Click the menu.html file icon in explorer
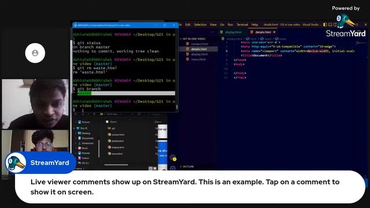 pyautogui.click(x=187, y=60)
